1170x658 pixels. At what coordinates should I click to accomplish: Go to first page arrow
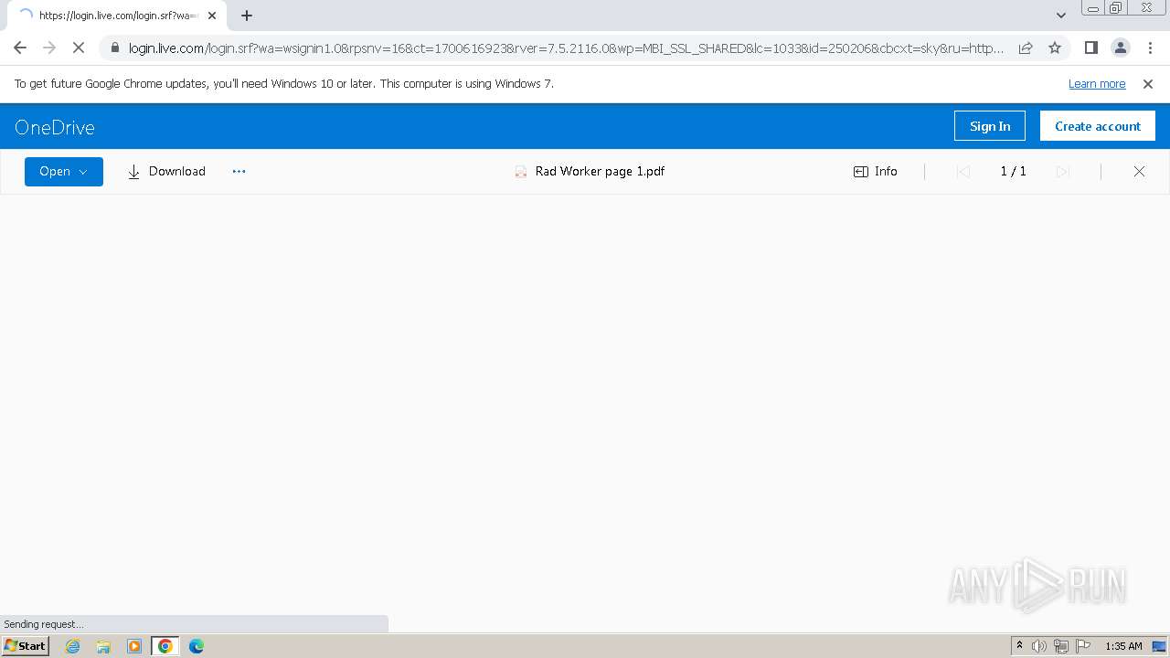click(x=963, y=171)
